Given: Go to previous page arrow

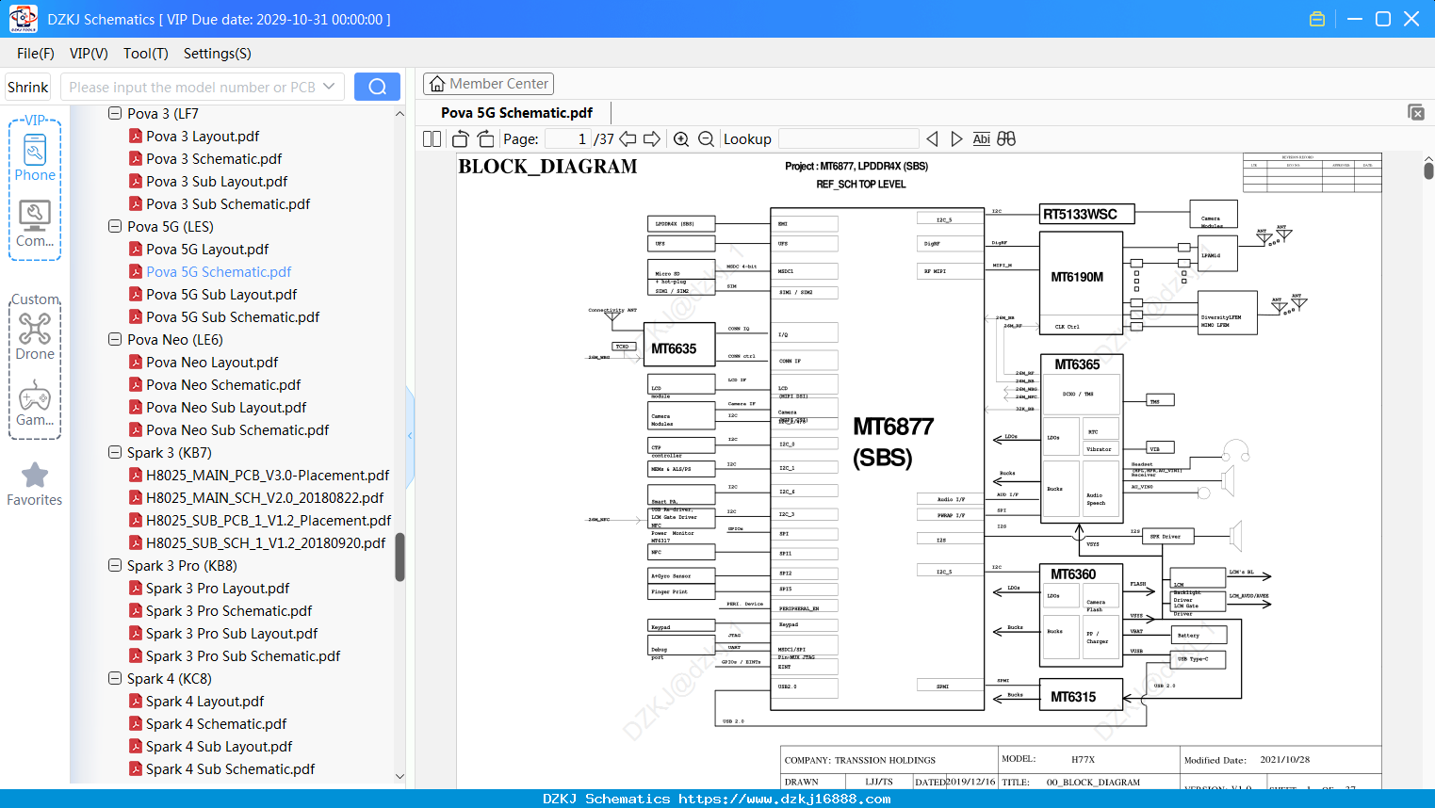Looking at the screenshot, I should click(628, 138).
